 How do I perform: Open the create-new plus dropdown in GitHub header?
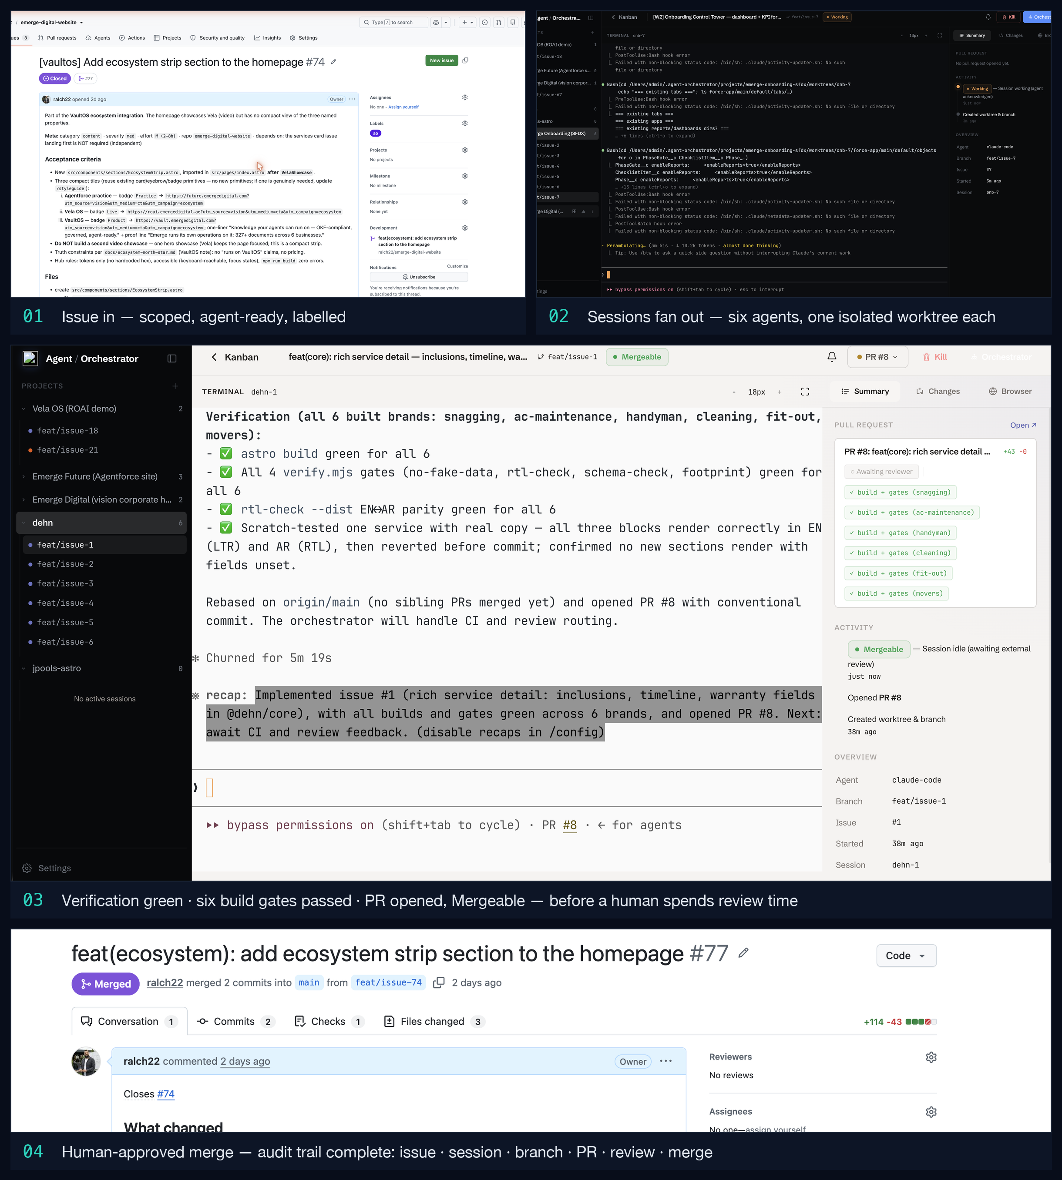(x=467, y=22)
